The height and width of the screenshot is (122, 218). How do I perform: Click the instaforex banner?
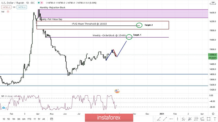point(109,118)
